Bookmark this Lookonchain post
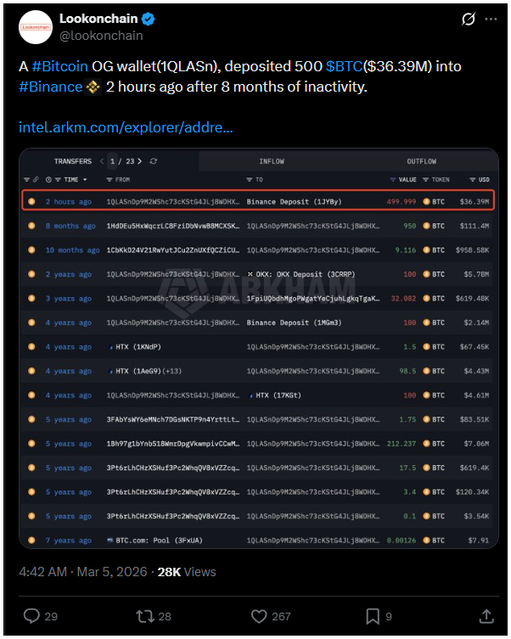The height and width of the screenshot is (639, 511). pyautogui.click(x=373, y=615)
